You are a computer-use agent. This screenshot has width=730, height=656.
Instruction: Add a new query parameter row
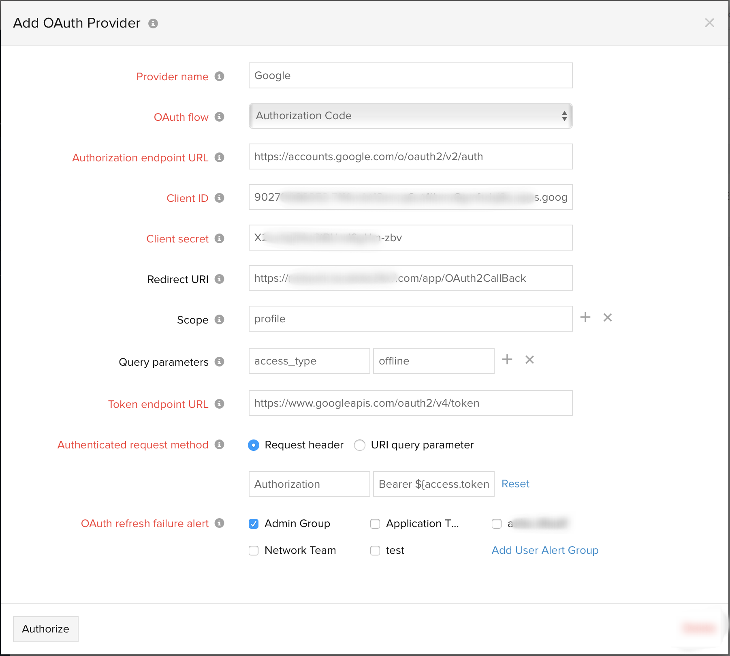507,359
